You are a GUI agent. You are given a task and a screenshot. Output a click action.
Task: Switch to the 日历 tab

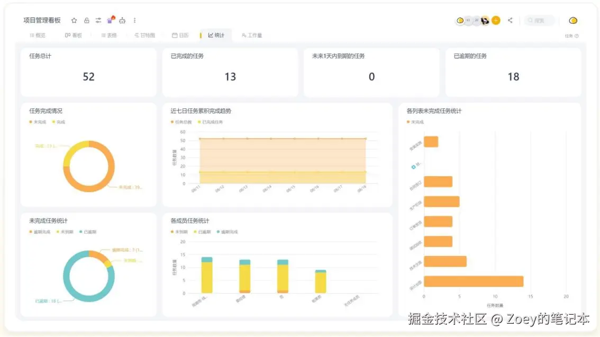[180, 35]
